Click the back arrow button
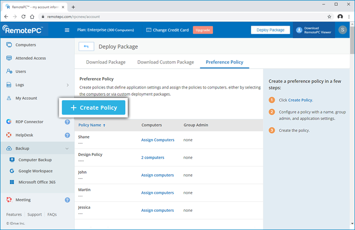 [86, 47]
